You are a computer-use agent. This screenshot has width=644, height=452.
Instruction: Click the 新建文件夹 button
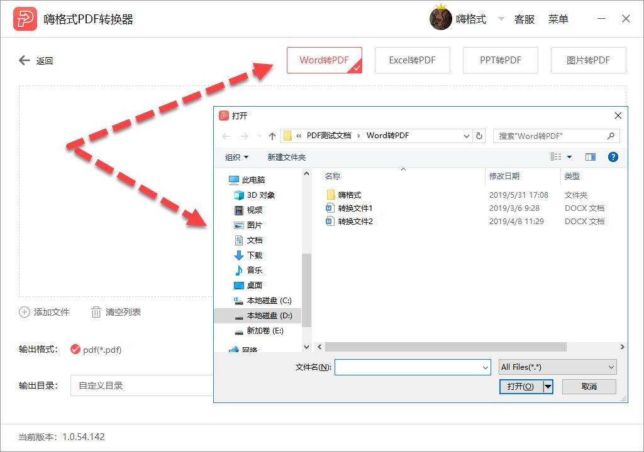[287, 157]
